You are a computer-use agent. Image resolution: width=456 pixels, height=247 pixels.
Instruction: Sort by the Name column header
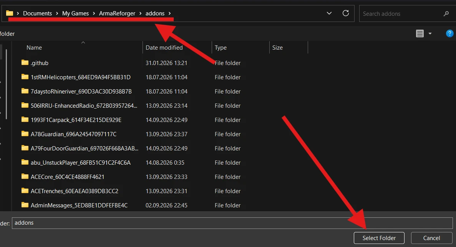pos(34,47)
